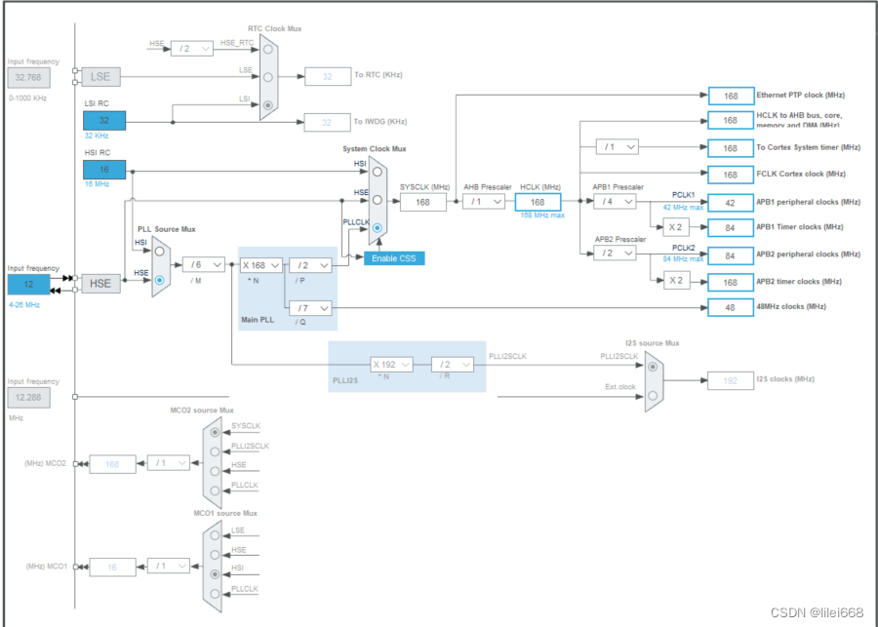The image size is (878, 627).
Task: Click the To RTC (KHz) value box
Action: (328, 77)
